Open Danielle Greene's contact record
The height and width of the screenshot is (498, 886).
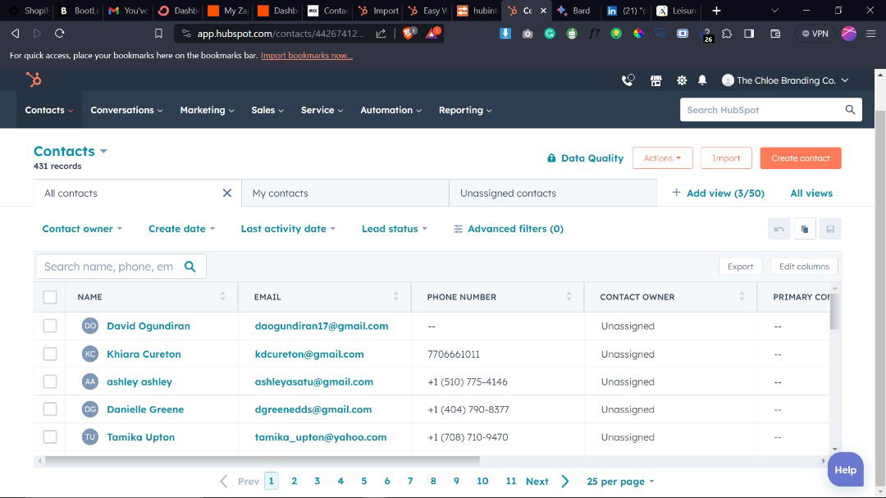145,409
